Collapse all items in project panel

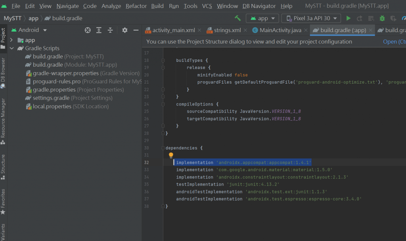110,30
